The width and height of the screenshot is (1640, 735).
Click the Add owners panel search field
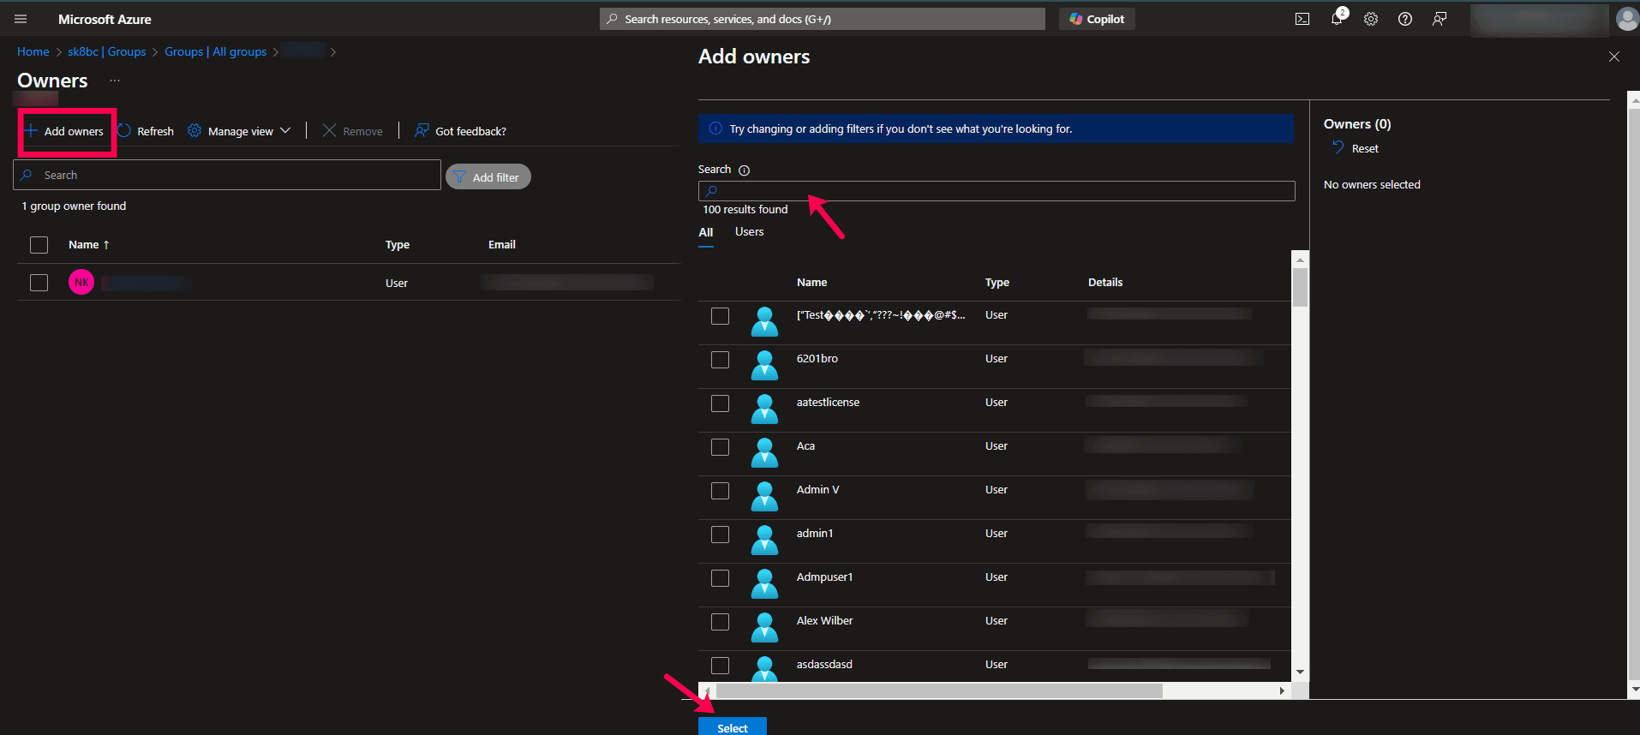[x=996, y=191]
